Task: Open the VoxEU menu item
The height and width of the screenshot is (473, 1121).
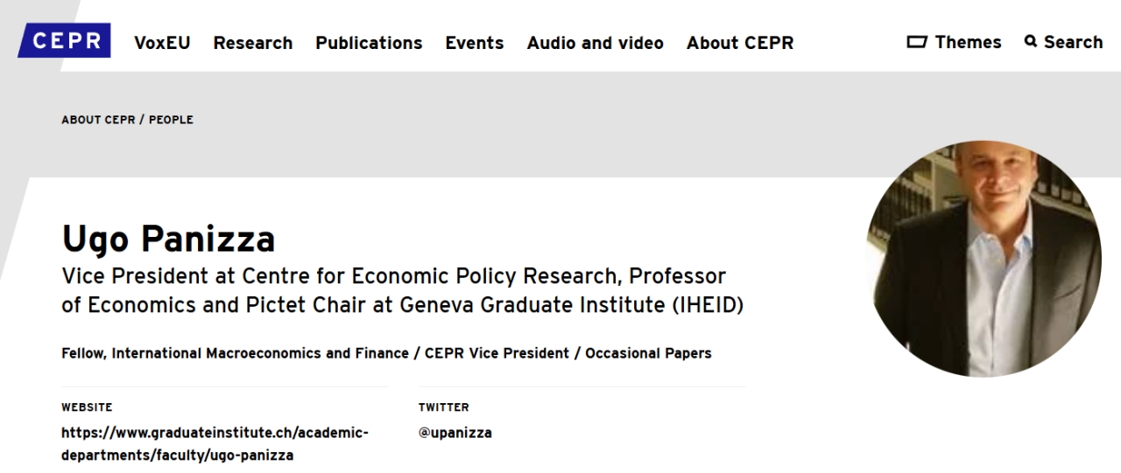Action: (x=162, y=43)
